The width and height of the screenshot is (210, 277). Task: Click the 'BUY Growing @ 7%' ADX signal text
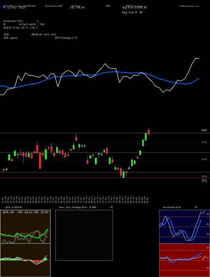pyautogui.click(x=66, y=38)
